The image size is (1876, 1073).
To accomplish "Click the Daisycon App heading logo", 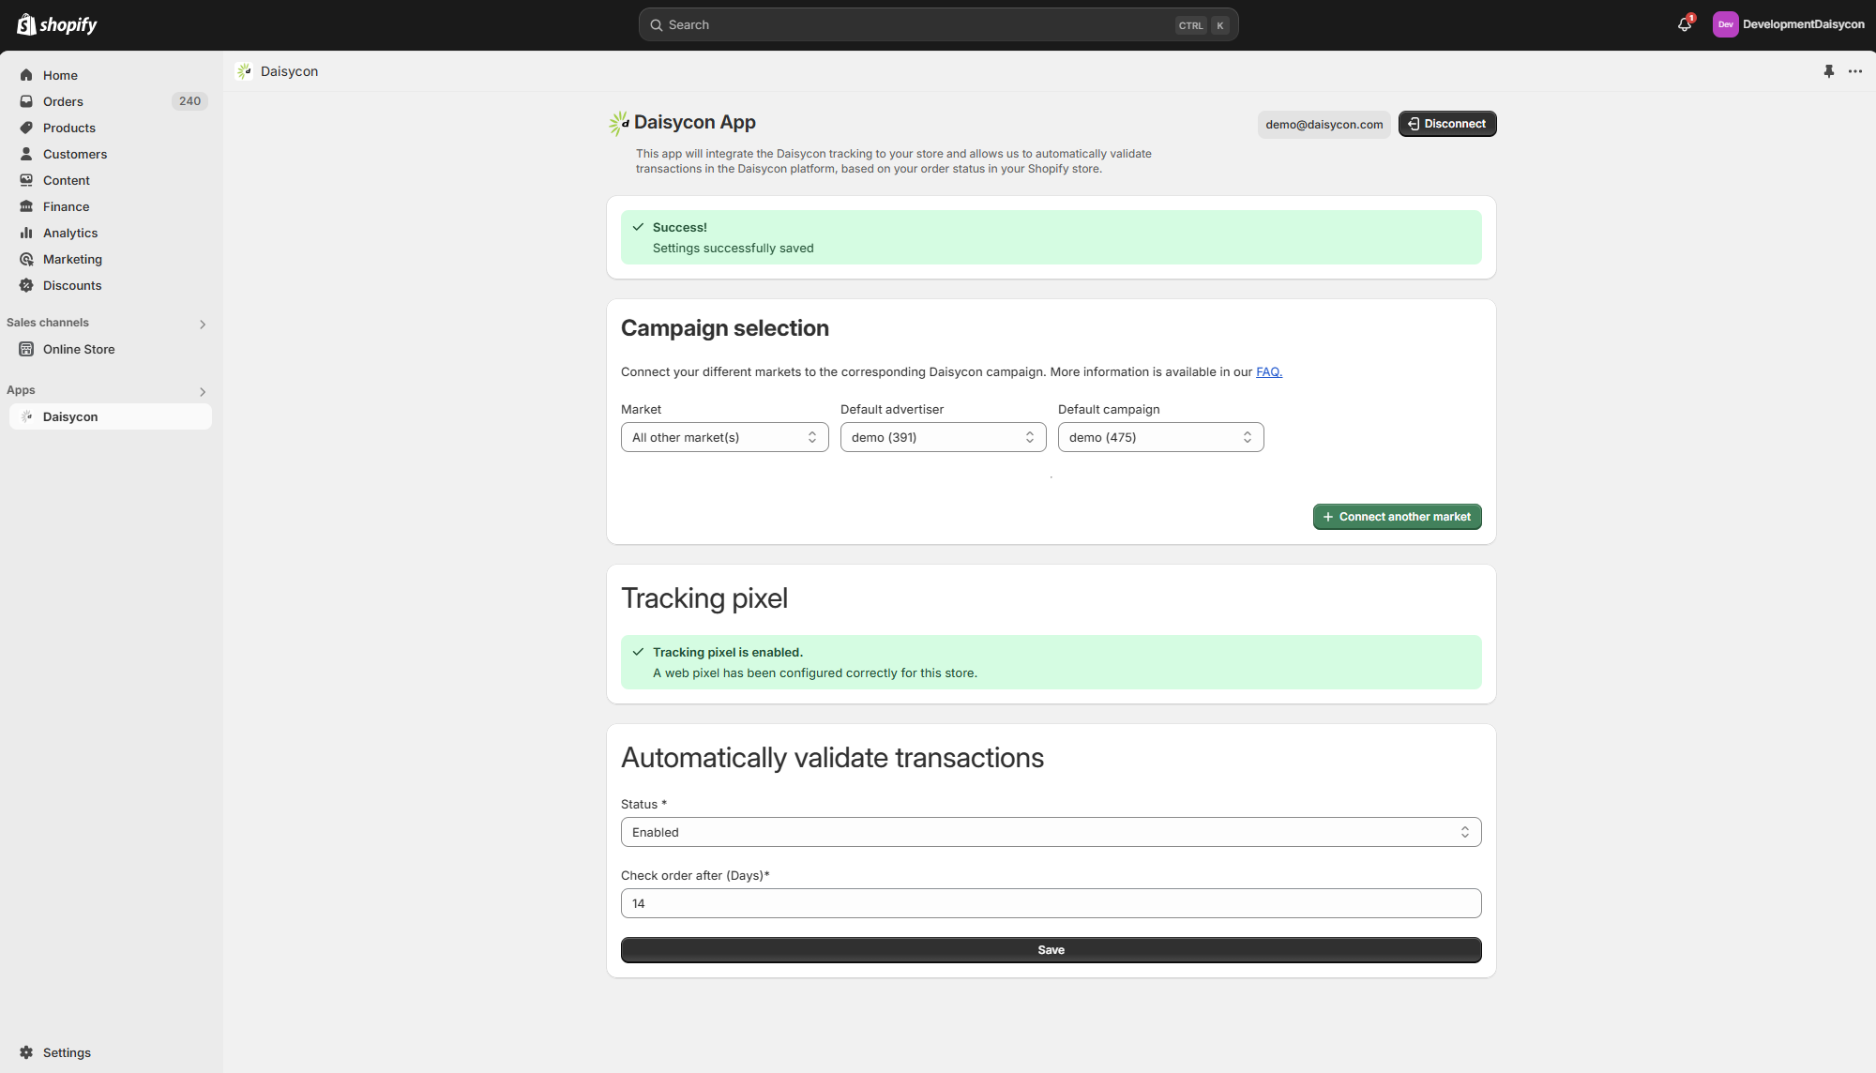I will click(619, 123).
